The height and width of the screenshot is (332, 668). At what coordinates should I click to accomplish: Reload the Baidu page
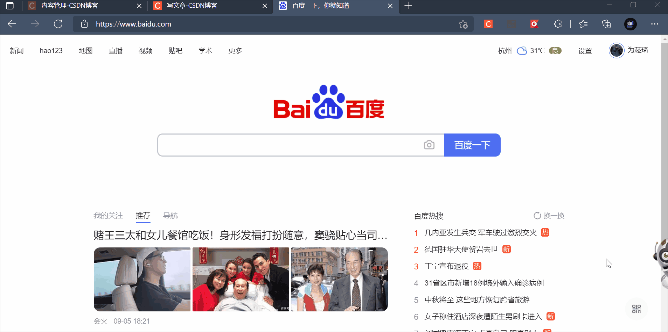point(58,24)
